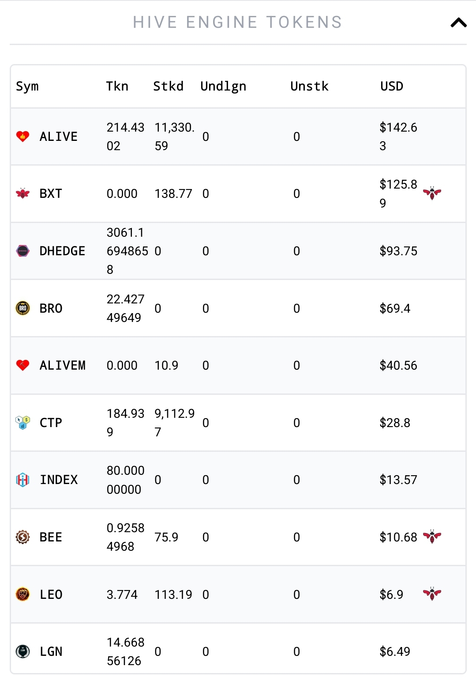
Task: Click the LEO lion icon
Action: (22, 594)
